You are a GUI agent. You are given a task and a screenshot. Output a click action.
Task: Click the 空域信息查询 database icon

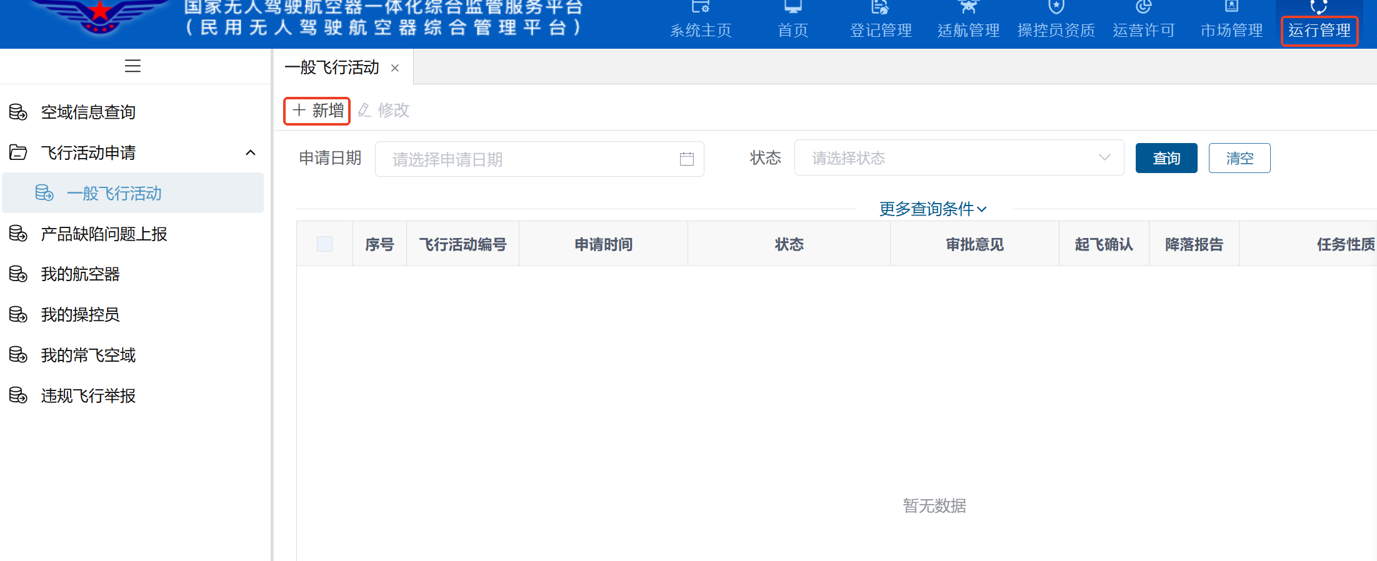point(18,112)
